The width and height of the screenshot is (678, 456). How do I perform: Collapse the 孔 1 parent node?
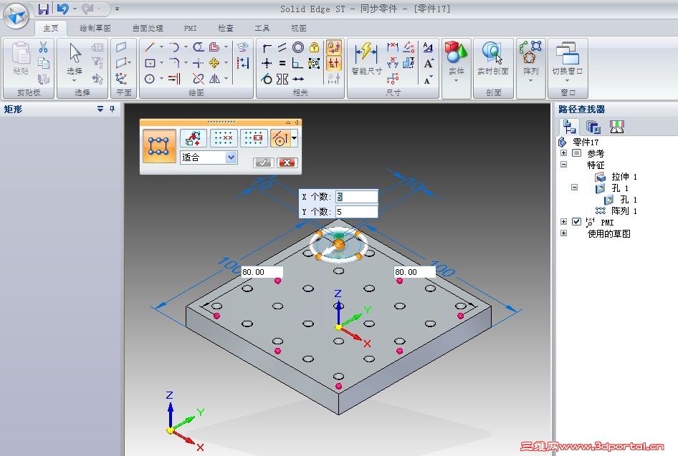point(574,188)
